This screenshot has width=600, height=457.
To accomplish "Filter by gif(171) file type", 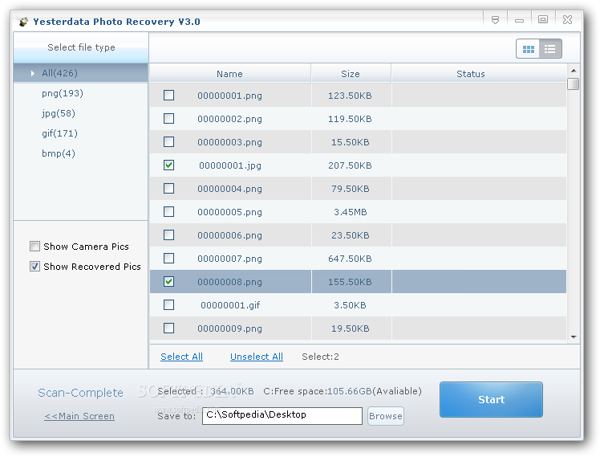I will pyautogui.click(x=59, y=133).
